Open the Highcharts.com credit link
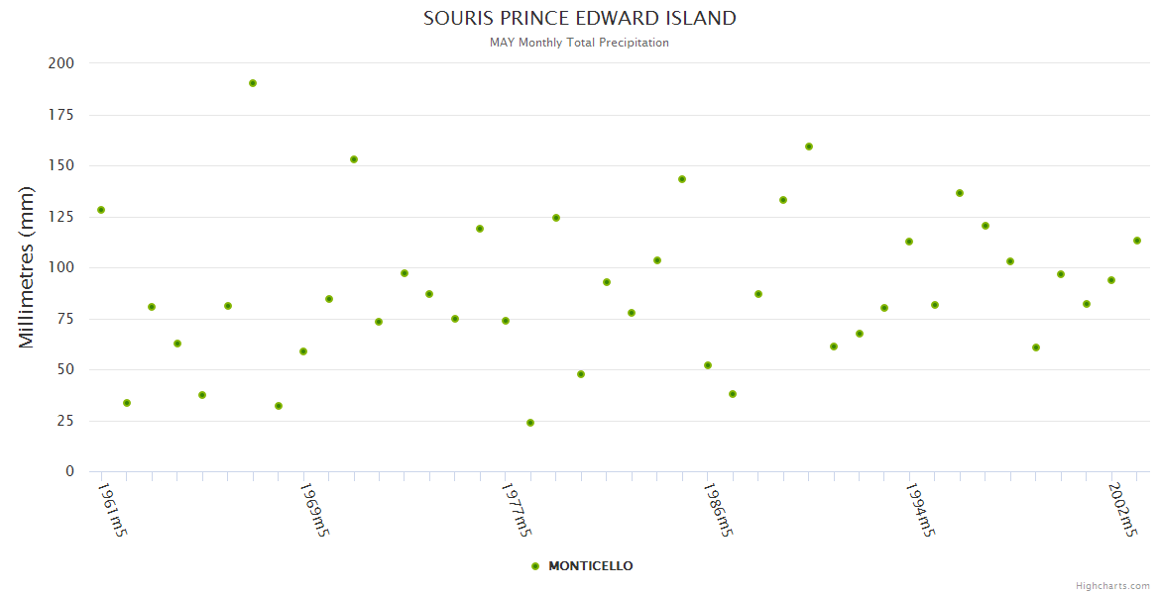This screenshot has width=1160, height=594. (x=1112, y=586)
